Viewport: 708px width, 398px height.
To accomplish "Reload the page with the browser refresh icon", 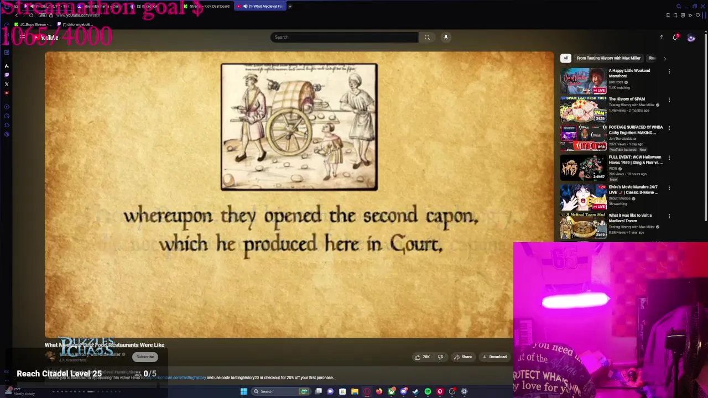I will (31, 15).
